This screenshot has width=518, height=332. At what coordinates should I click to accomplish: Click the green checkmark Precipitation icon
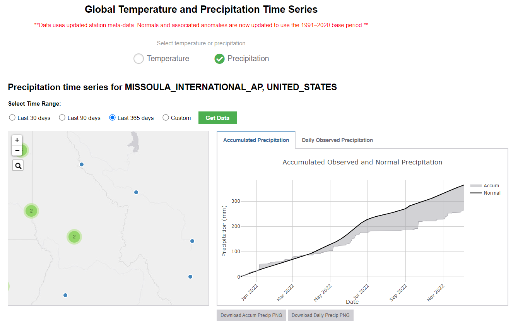pyautogui.click(x=219, y=59)
